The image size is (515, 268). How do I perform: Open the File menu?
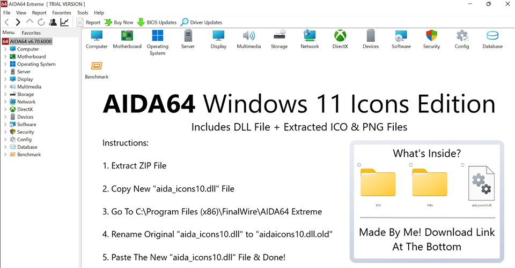[7, 13]
